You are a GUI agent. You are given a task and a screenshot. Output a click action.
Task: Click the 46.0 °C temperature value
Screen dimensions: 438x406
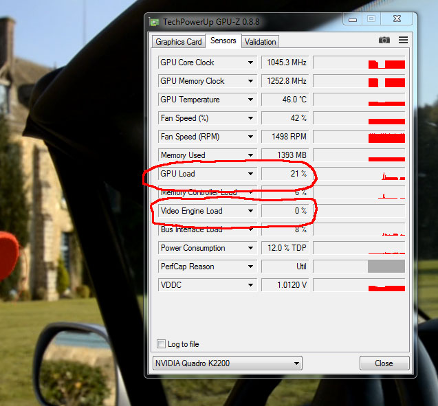tap(285, 100)
